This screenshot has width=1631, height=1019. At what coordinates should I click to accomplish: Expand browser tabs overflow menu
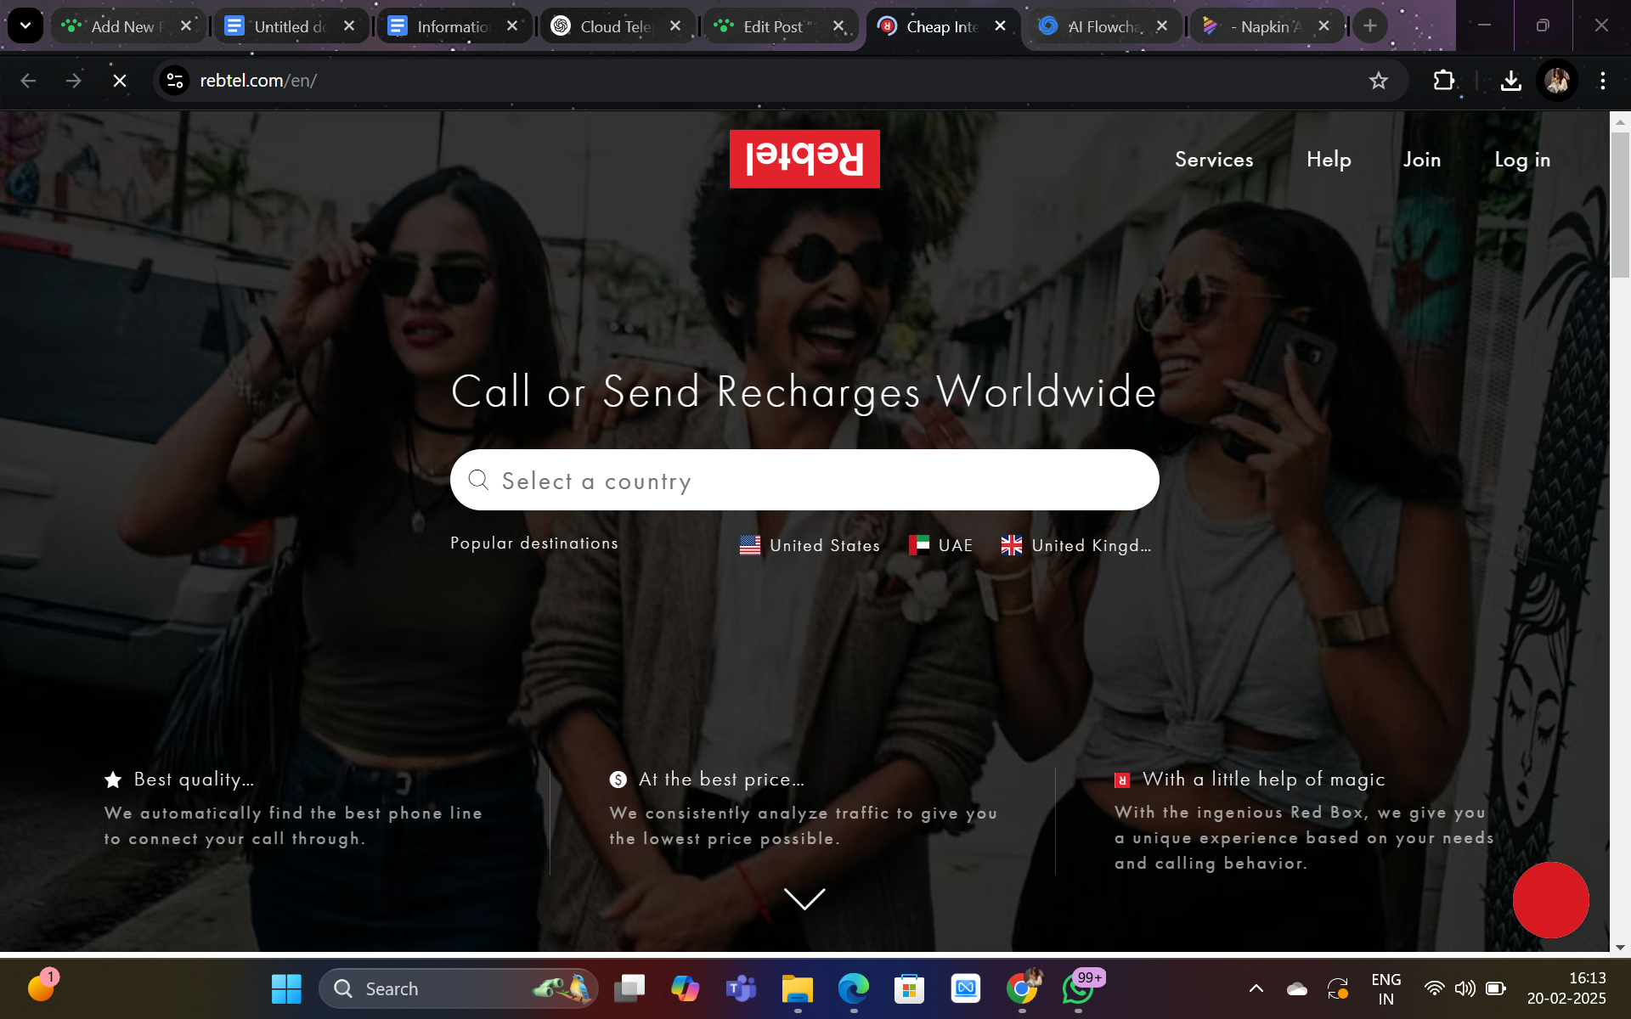(25, 25)
